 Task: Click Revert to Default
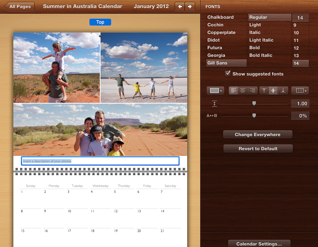(258, 148)
